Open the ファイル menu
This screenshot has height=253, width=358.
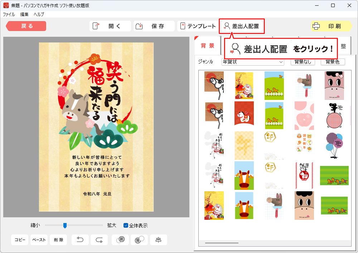(x=9, y=15)
